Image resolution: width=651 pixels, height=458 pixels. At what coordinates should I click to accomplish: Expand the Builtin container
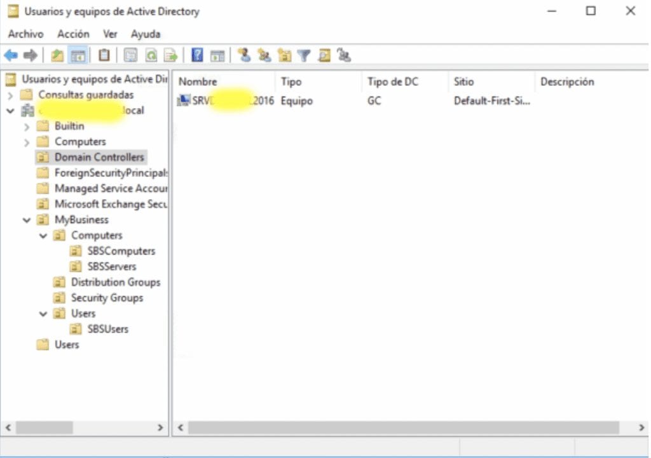pyautogui.click(x=26, y=126)
